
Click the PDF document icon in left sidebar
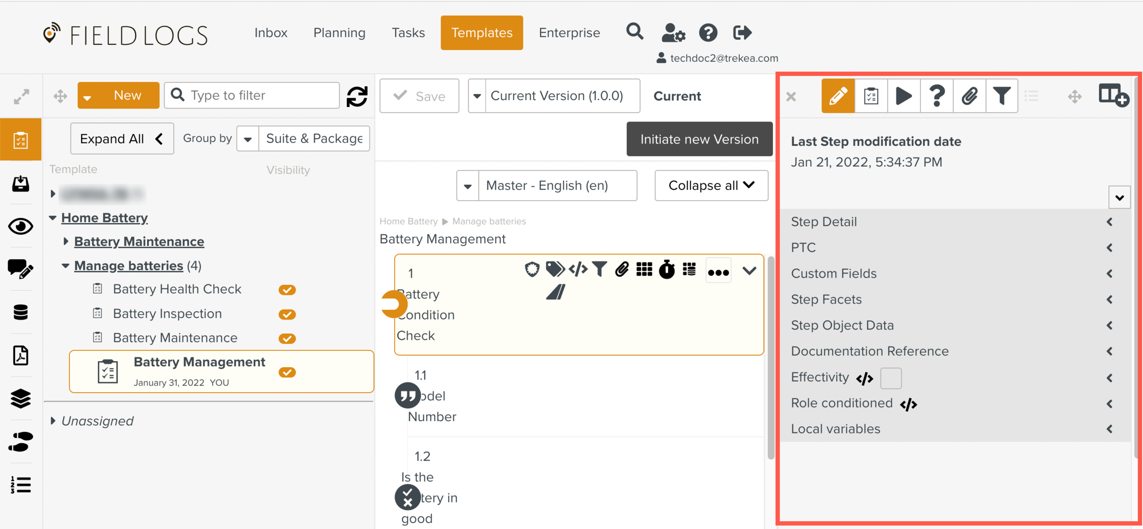[21, 356]
